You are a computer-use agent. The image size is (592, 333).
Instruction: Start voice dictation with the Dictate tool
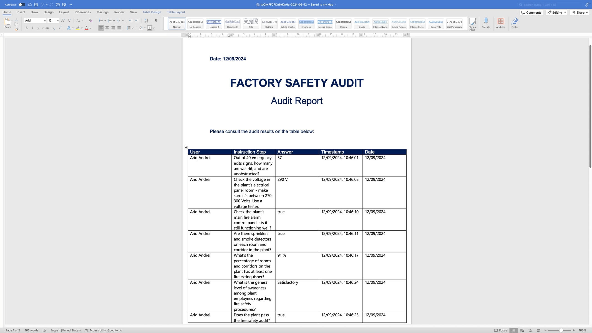point(486,24)
